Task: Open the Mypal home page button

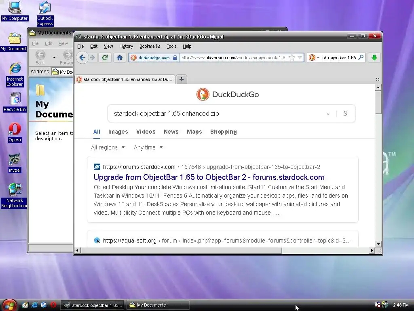Action: (x=120, y=58)
